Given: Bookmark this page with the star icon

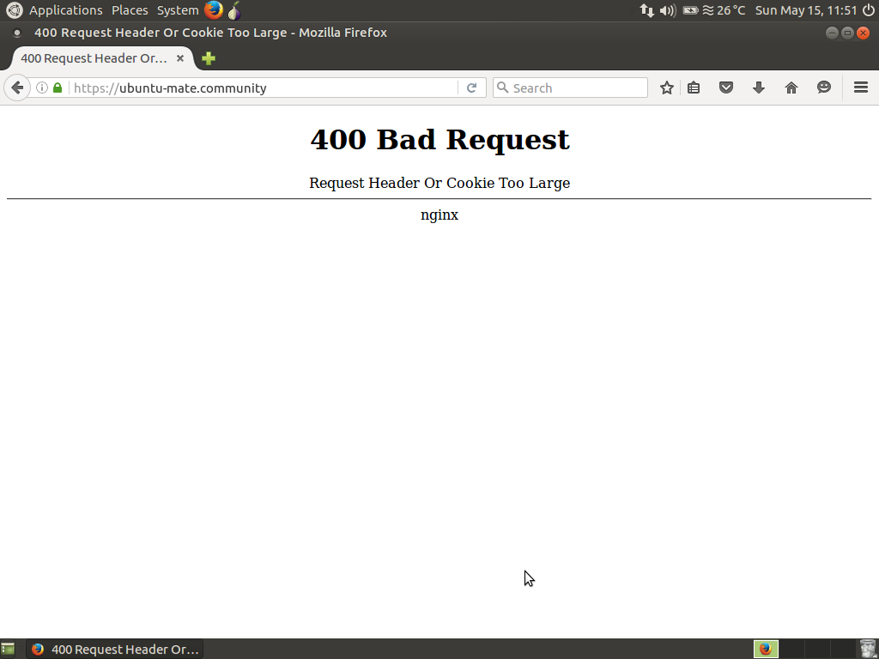Looking at the screenshot, I should (666, 88).
